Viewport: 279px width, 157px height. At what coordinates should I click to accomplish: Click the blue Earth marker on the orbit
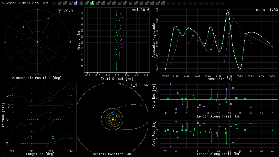point(112,113)
